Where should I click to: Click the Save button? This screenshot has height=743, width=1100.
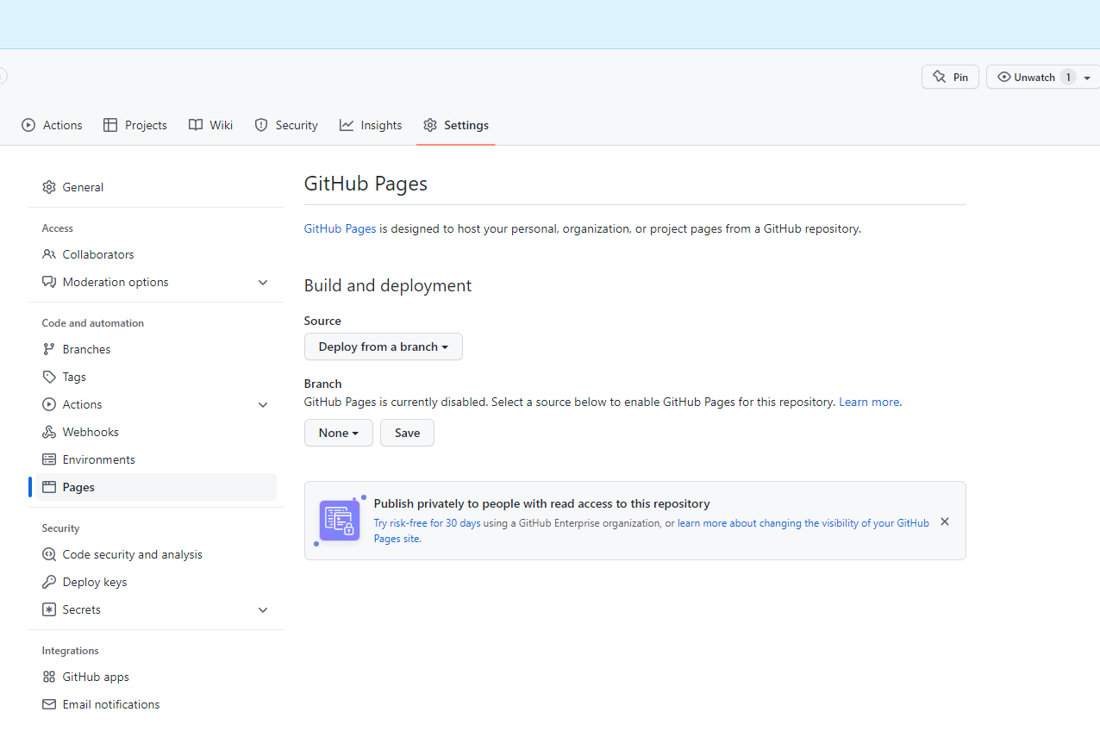pyautogui.click(x=407, y=433)
